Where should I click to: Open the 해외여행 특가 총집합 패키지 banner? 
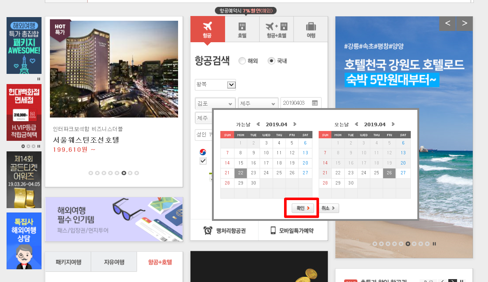[x=24, y=45]
